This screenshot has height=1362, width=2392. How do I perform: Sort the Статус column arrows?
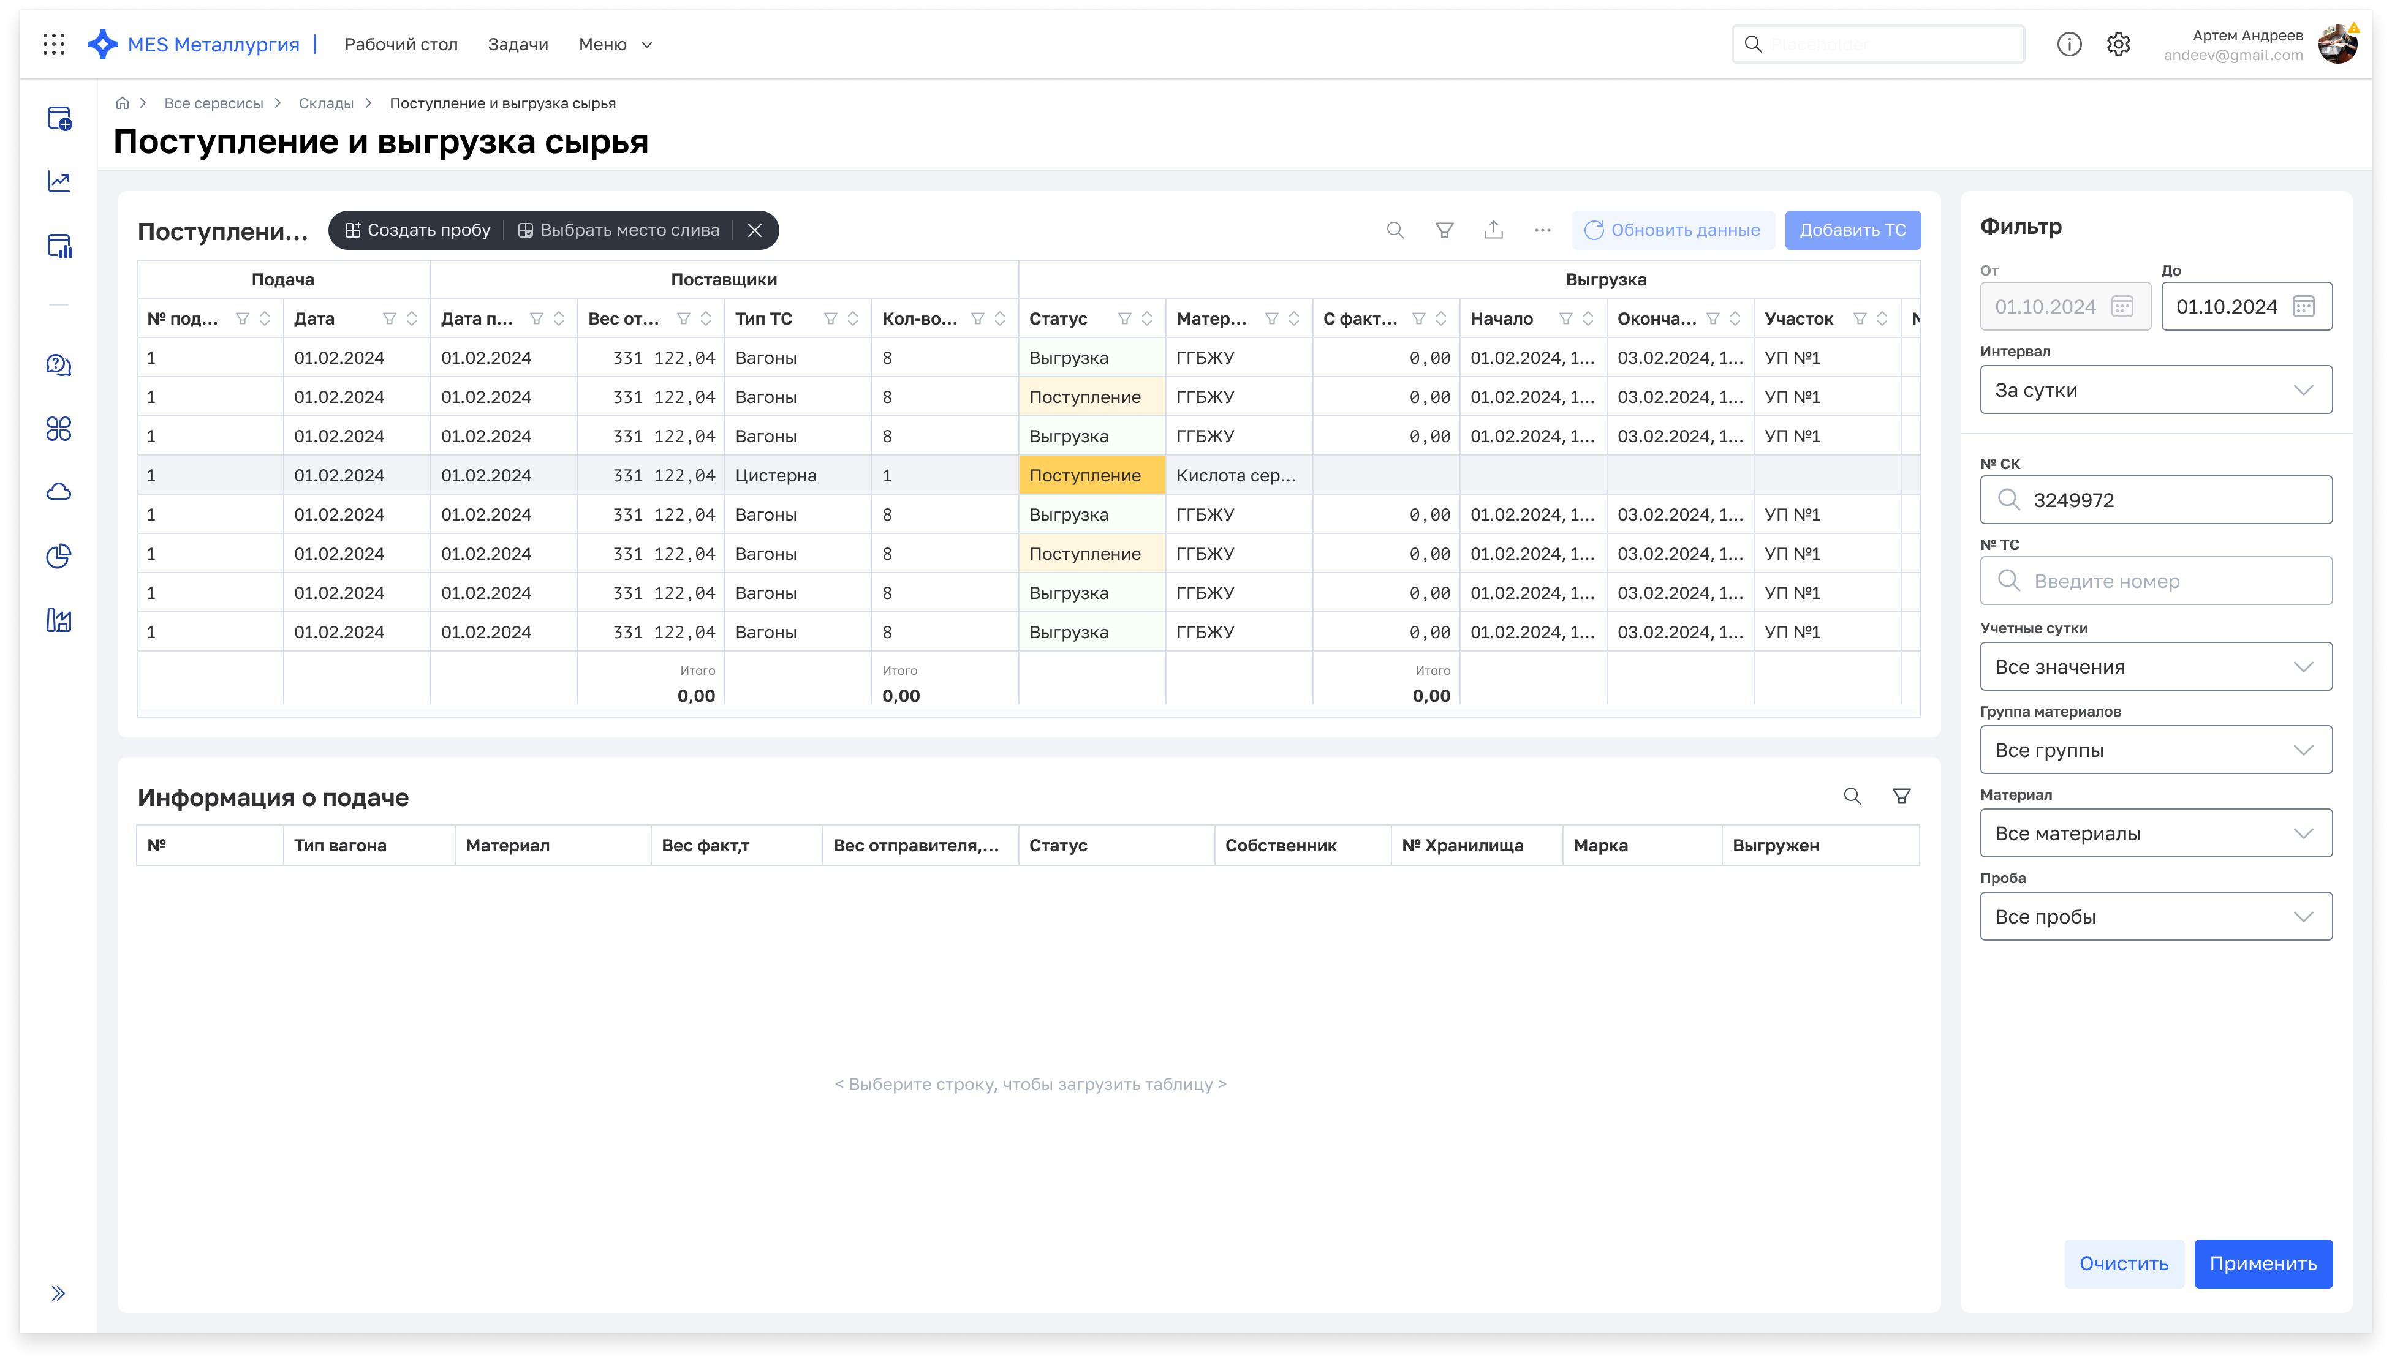point(1146,319)
